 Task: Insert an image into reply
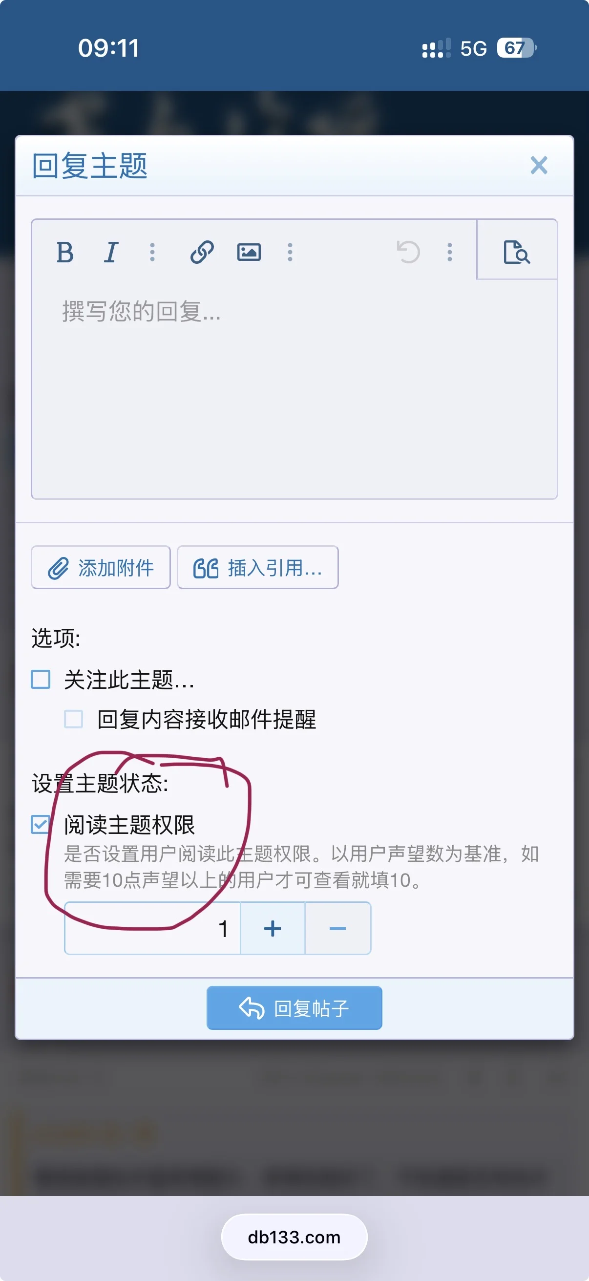coord(249,252)
